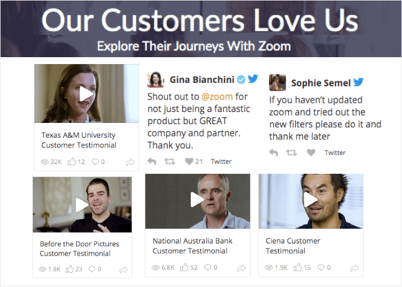Click thumbs-up on National Australia Bank video
402x287 pixels.
(184, 268)
